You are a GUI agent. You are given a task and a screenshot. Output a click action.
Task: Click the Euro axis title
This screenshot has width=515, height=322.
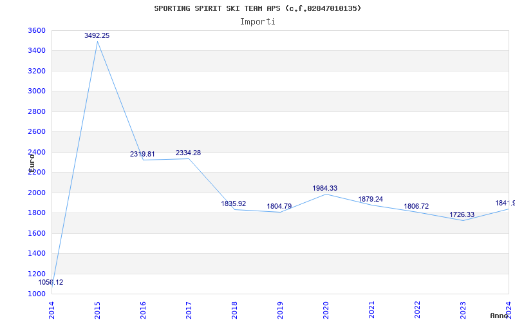(32, 163)
